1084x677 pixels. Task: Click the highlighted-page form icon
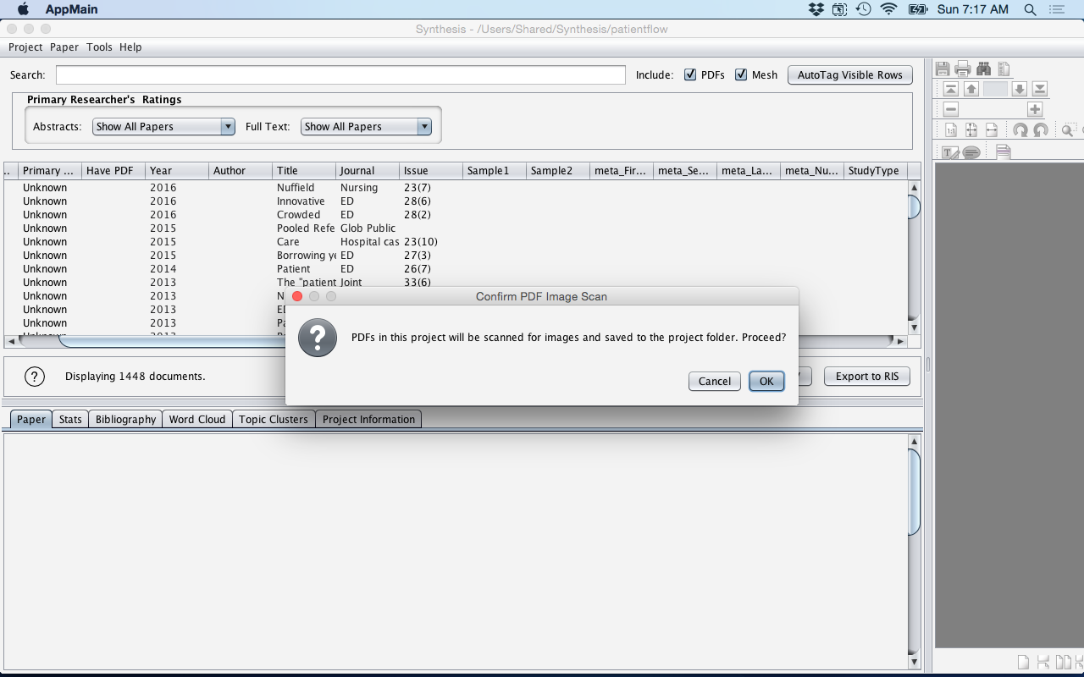1003,152
